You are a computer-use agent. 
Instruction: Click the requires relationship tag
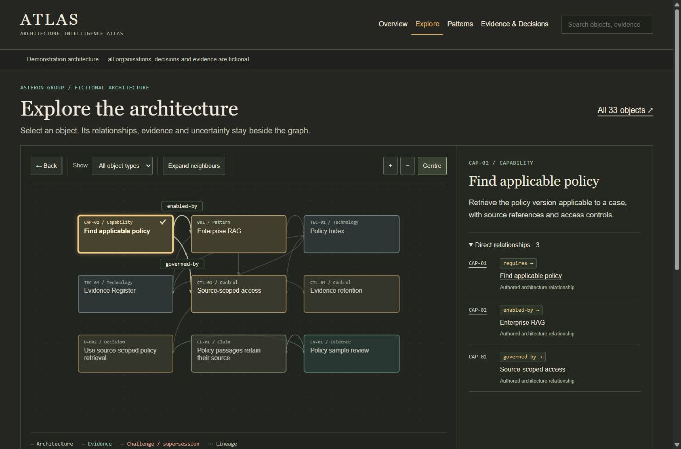[x=518, y=263]
